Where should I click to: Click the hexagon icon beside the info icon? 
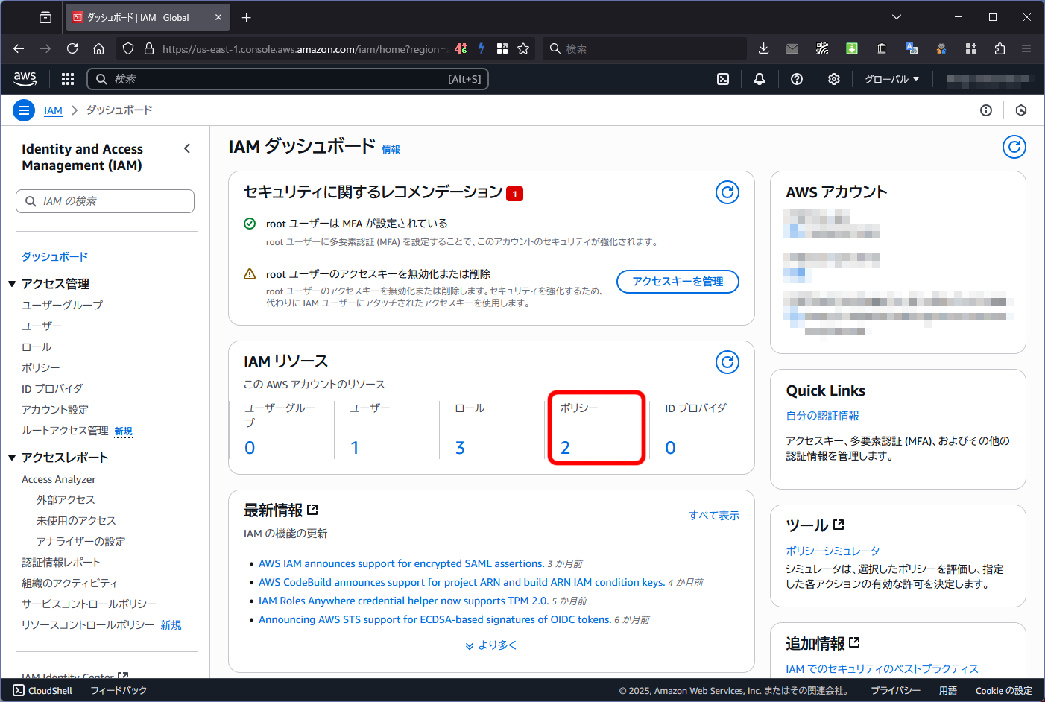click(1021, 110)
